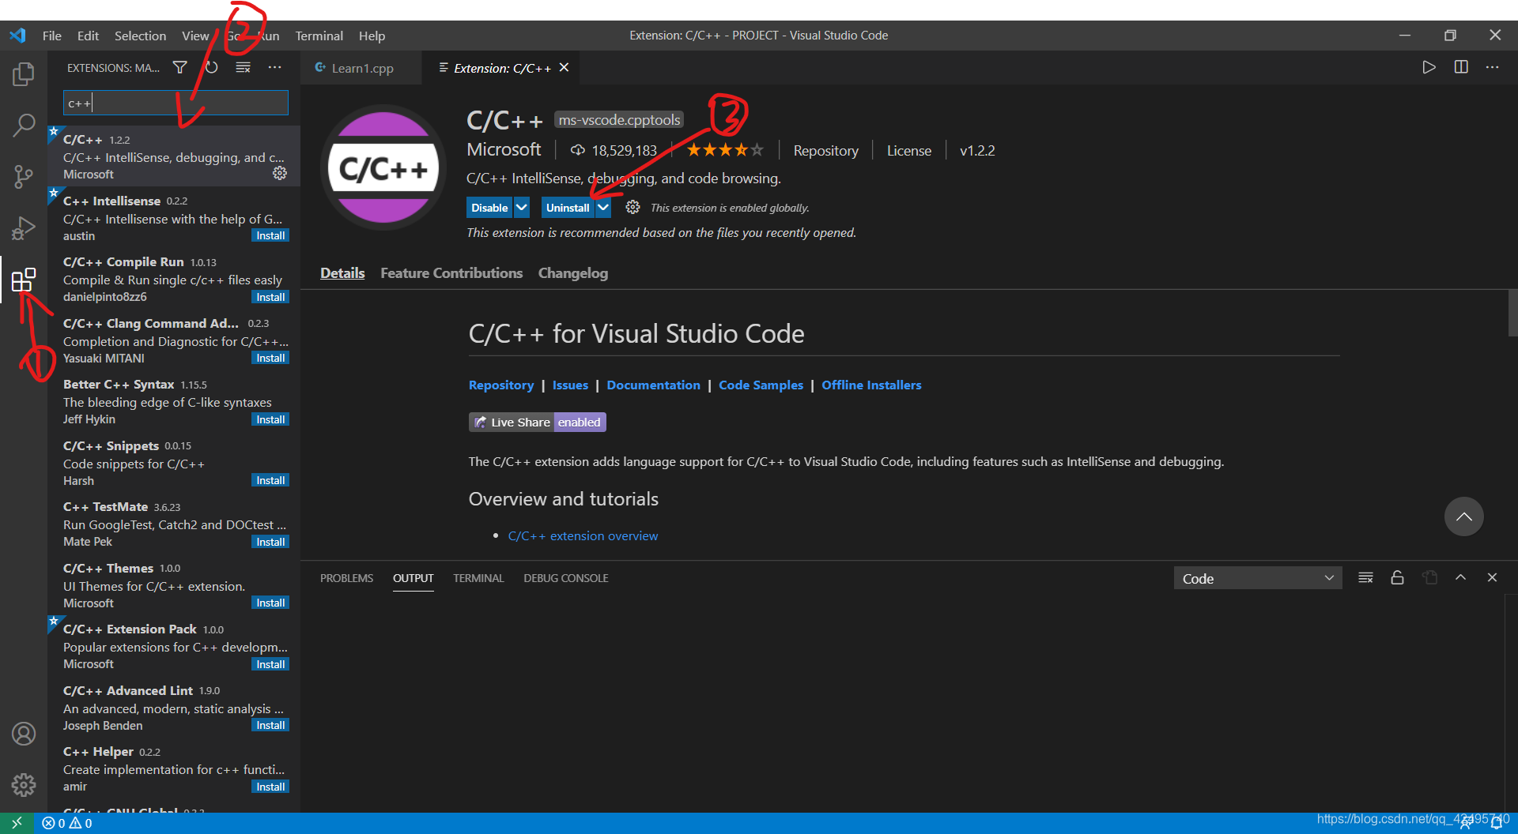Open the Documentation link
The width and height of the screenshot is (1518, 834).
tap(653, 385)
